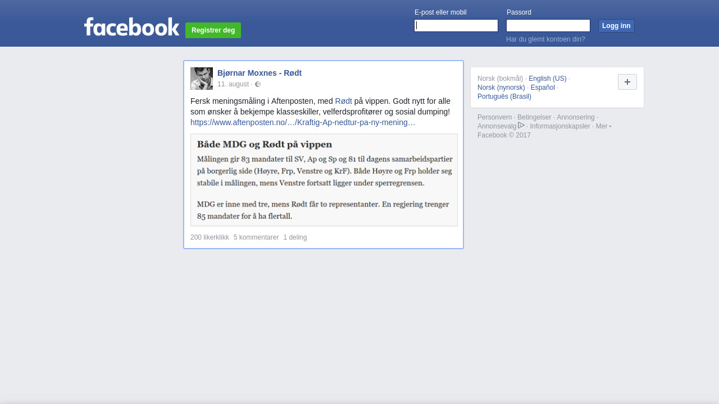Expand the Mer dropdown in footer
This screenshot has height=404, width=719.
[603, 126]
